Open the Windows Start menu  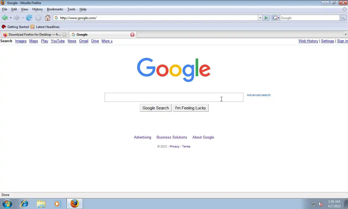click(7, 204)
